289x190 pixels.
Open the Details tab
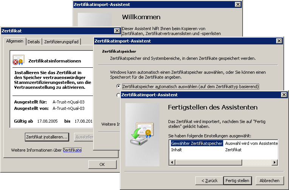point(34,42)
